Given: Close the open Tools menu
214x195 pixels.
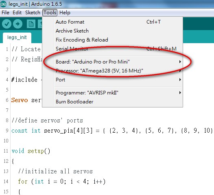Looking at the screenshot, I should 50,13.
